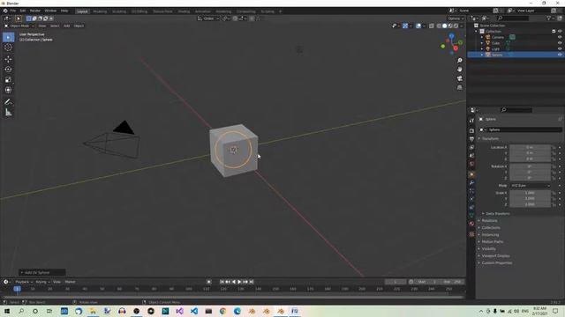565x317 pixels.
Task: Open the Render menu
Action: tap(35, 11)
